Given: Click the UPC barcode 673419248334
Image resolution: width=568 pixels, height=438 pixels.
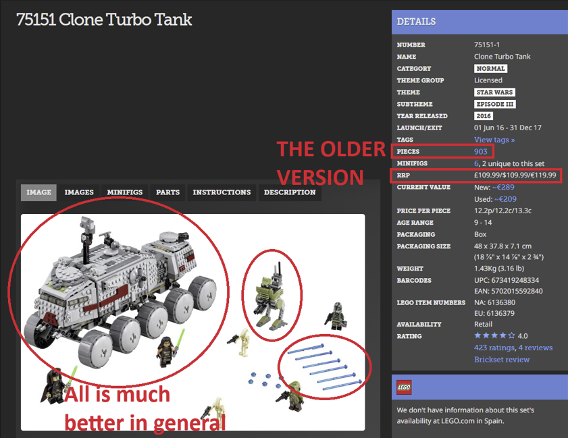Looking at the screenshot, I should [x=507, y=281].
